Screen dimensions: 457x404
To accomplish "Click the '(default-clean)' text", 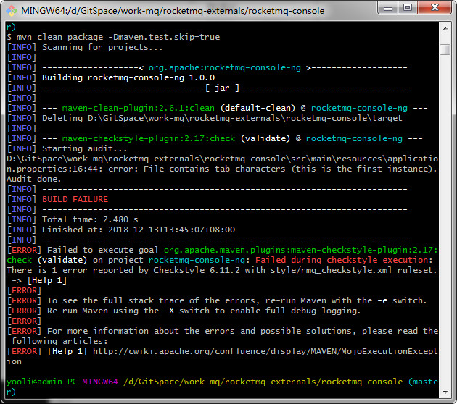I will point(258,108).
